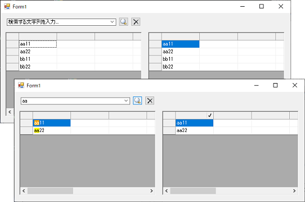Select cell 'aa22' in back window right grid
Image resolution: width=305 pixels, height=202 pixels.
(x=181, y=52)
